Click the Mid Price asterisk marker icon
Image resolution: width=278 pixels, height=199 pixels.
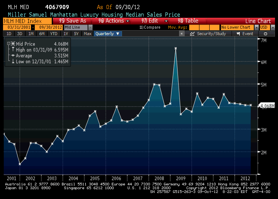12,44
